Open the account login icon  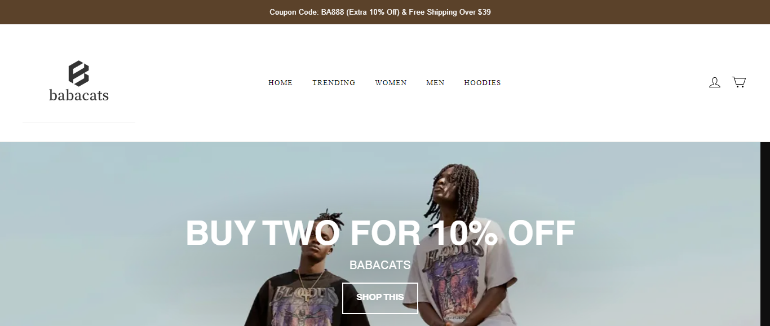pos(715,82)
